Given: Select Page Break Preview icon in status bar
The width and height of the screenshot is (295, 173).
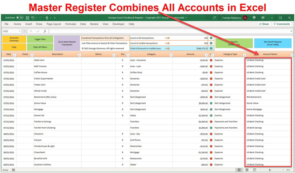Looking at the screenshot, I should tap(255, 170).
